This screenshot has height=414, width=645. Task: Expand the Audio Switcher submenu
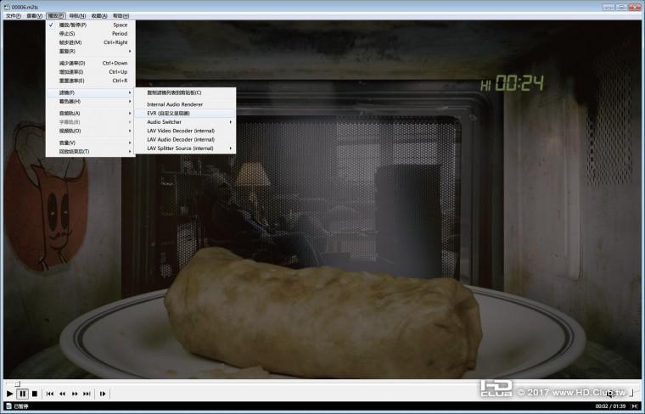coord(186,121)
